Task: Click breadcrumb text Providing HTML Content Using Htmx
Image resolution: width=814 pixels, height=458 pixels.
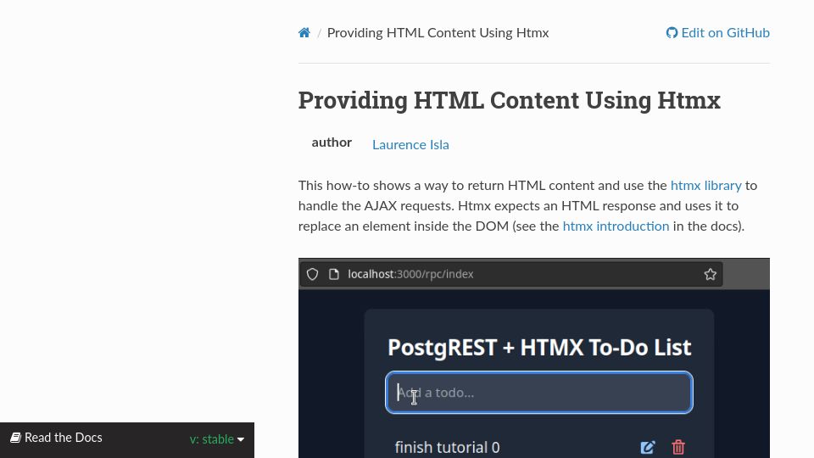Action: (x=438, y=33)
